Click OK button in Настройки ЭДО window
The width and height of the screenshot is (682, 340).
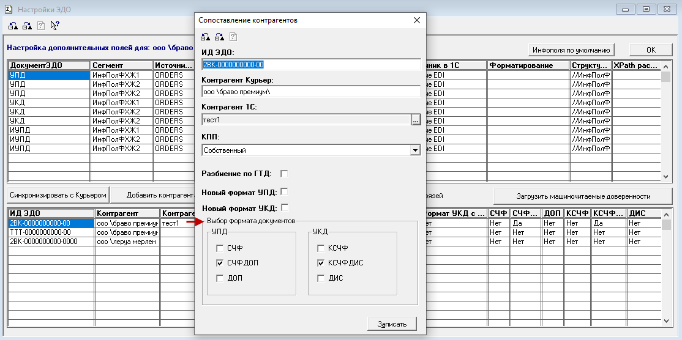[651, 50]
